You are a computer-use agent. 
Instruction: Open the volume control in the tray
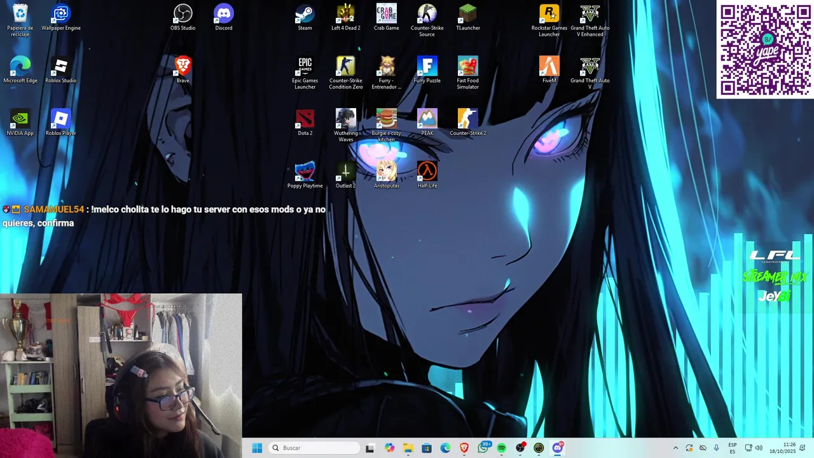click(759, 448)
